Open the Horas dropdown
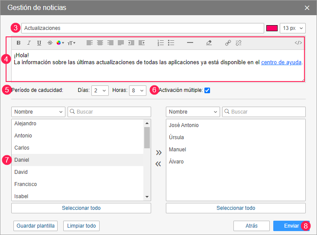This screenshot has width=317, height=235. click(x=137, y=90)
